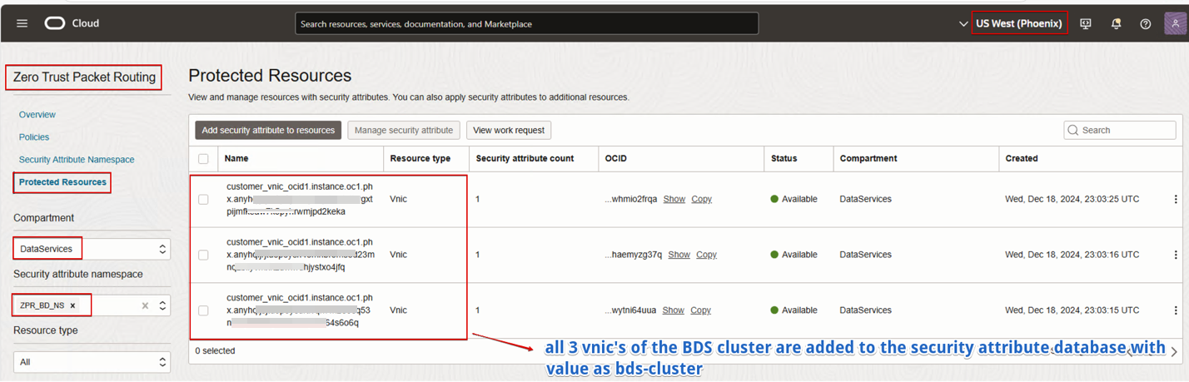Show the full OCID ending haemyzg37q

679,255
